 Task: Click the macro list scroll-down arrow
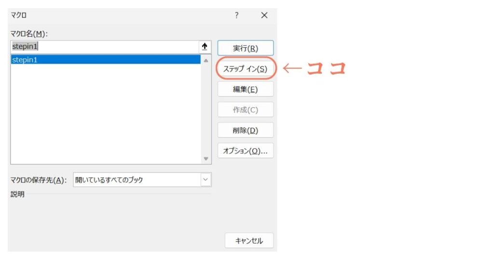(206, 158)
